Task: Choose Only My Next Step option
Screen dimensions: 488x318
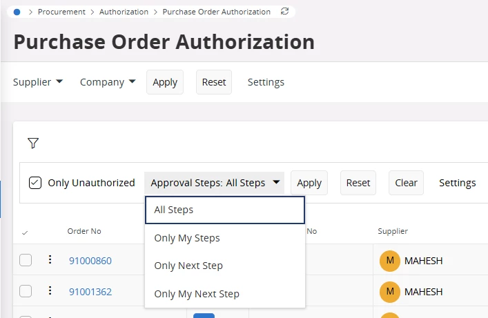Action: [225, 294]
